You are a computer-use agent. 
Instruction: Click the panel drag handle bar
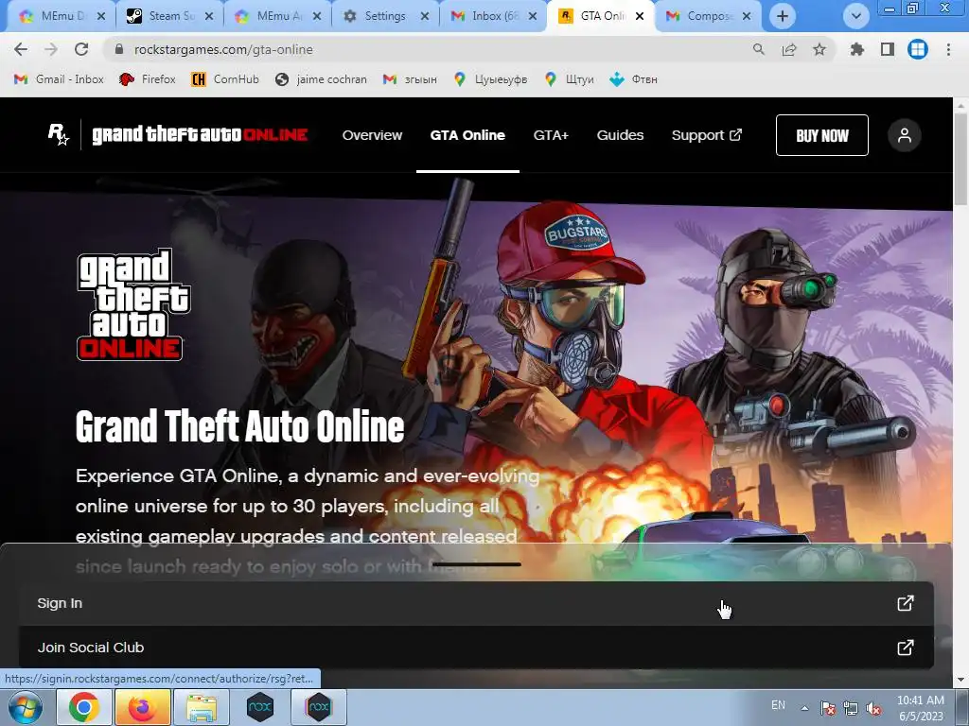click(x=477, y=564)
